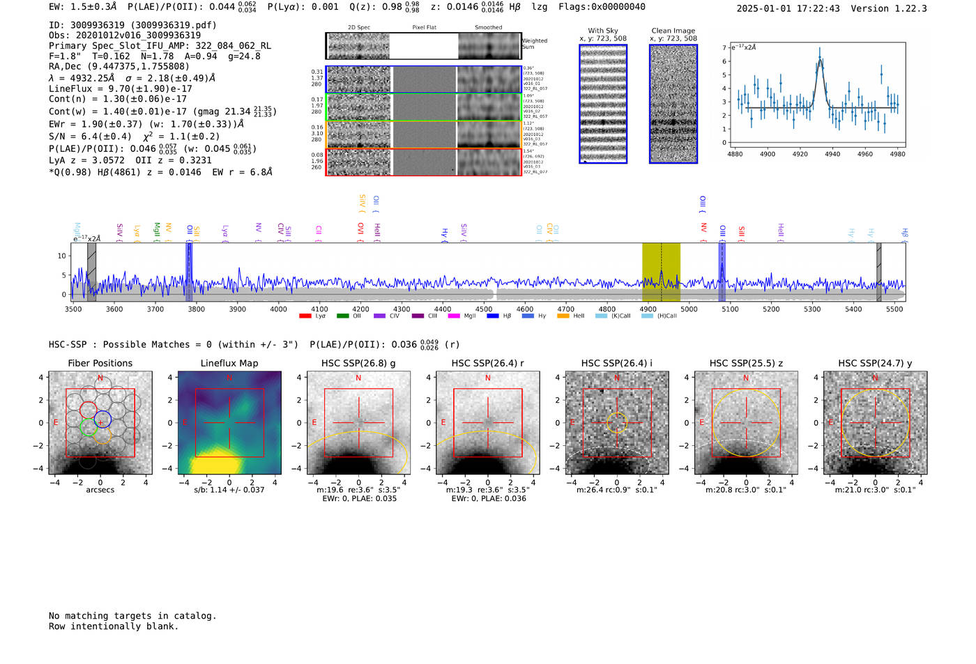Select the HSC SSP(26.4) r cutout
976x664 pixels.
point(487,423)
